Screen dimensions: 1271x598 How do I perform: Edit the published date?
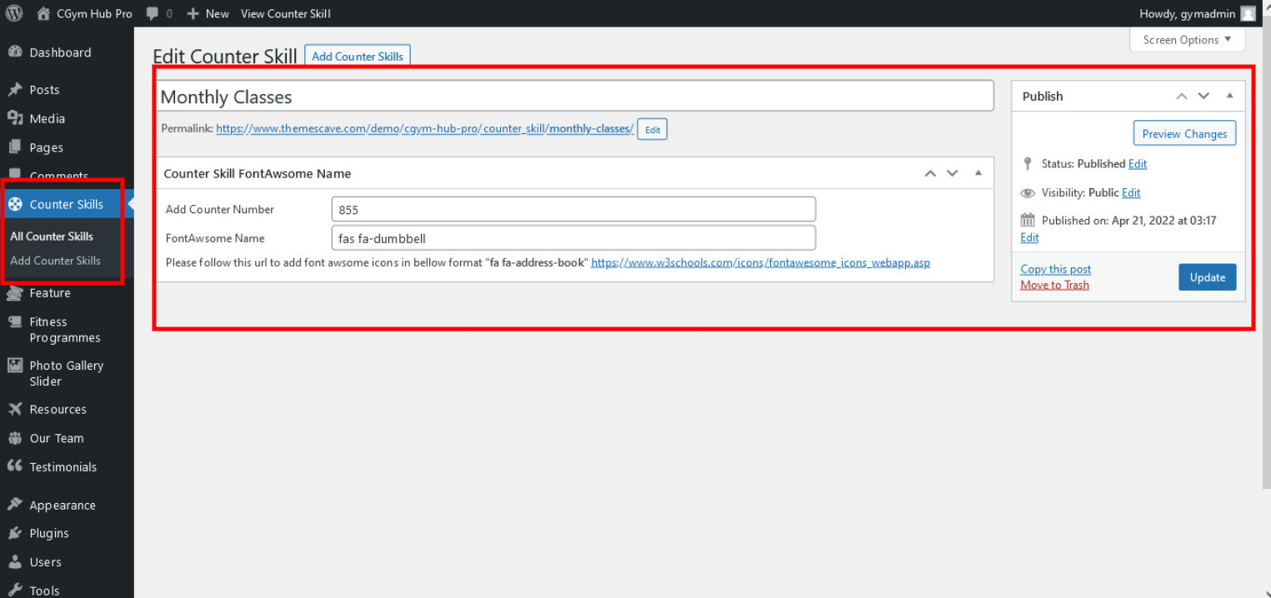[1029, 237]
